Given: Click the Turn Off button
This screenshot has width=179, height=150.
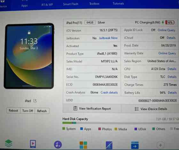Looking at the screenshot, I should [x=27, y=111].
